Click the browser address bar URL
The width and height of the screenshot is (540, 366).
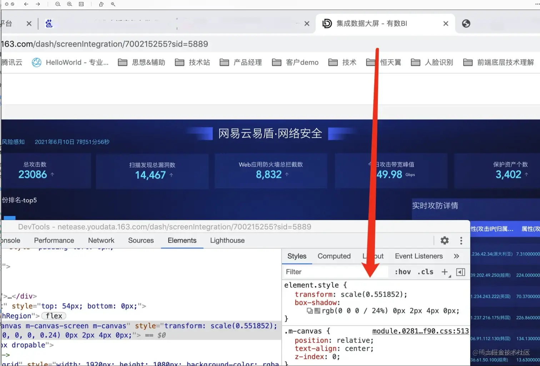[x=104, y=44]
